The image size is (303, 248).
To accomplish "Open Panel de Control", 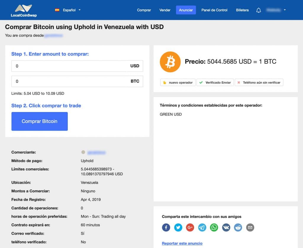I will click(214, 10).
